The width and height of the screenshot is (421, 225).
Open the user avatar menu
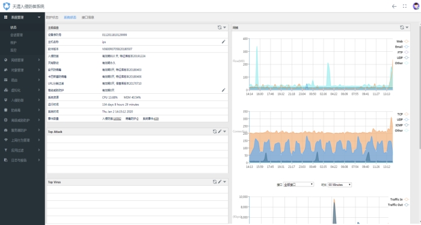(x=416, y=6)
